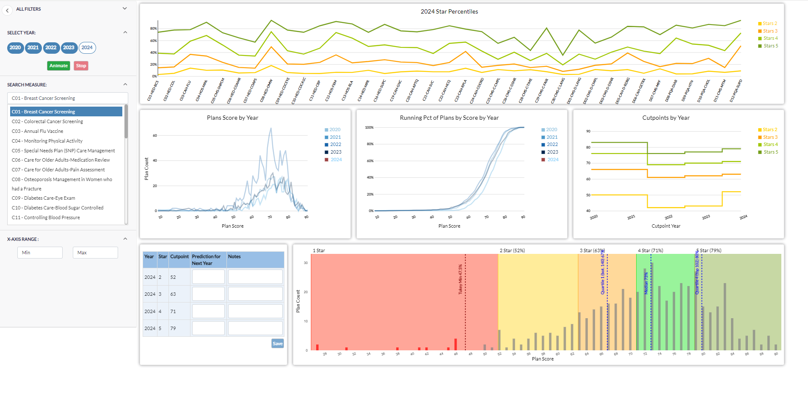
Task: Enable the 2024 year chip
Action: [x=87, y=48]
